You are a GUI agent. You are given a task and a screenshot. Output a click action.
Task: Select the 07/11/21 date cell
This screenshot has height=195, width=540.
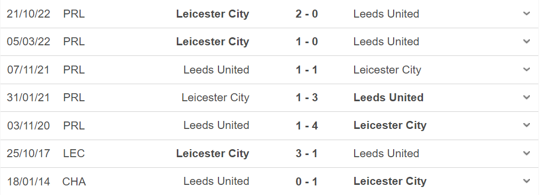tap(28, 70)
